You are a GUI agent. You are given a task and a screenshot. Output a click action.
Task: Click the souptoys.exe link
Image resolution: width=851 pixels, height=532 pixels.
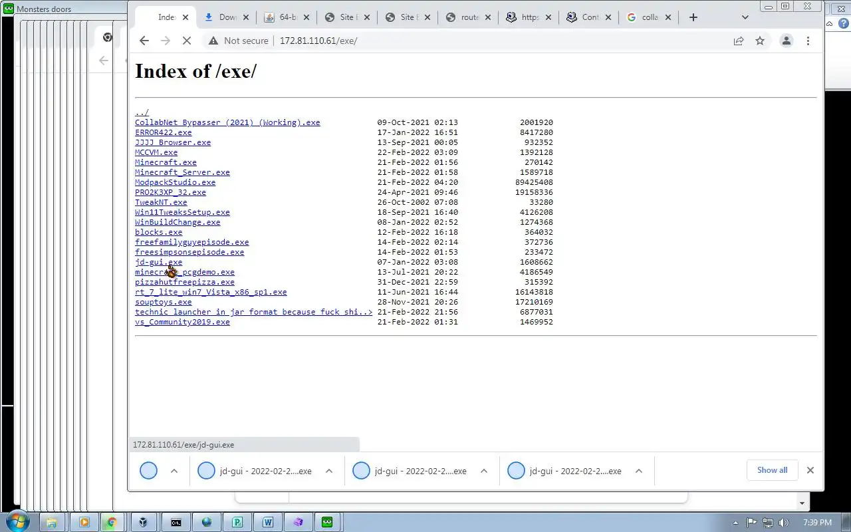coord(163,302)
